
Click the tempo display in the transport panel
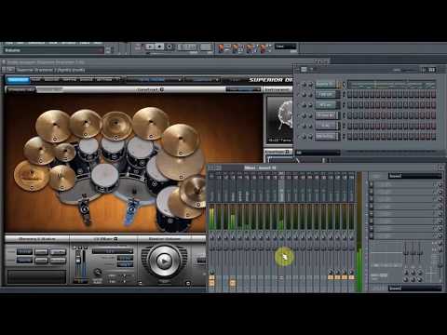206,47
